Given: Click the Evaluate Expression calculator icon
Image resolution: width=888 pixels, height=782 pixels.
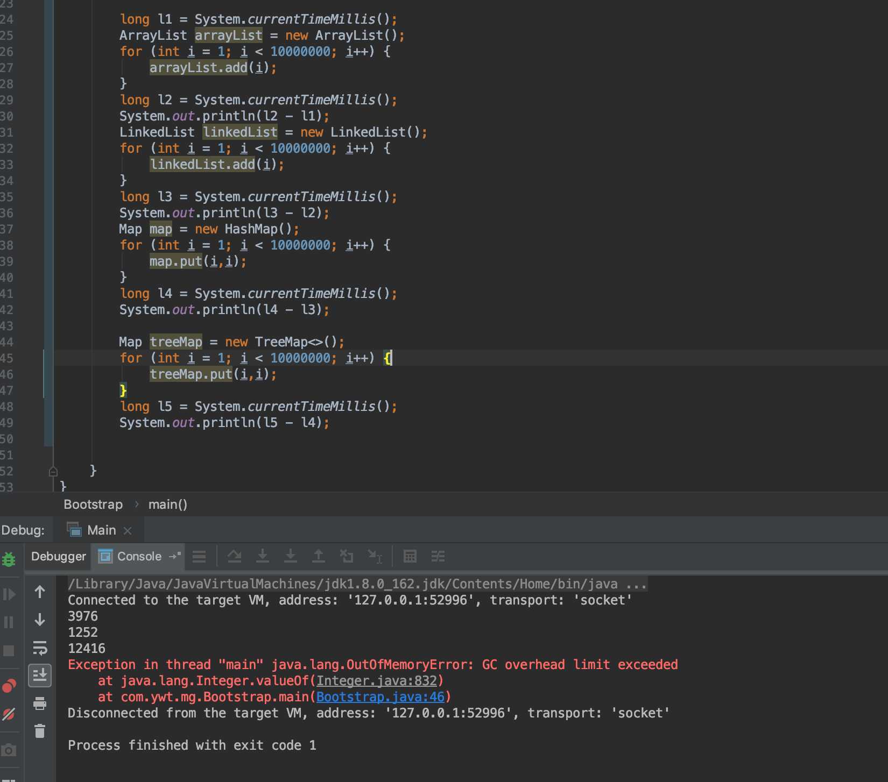Looking at the screenshot, I should pos(410,557).
